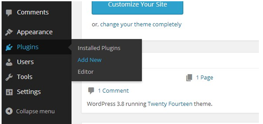Viewport: 263px width, 124px height.
Task: Click the Comments speech bubble icon in sidebar
Action: click(9, 13)
